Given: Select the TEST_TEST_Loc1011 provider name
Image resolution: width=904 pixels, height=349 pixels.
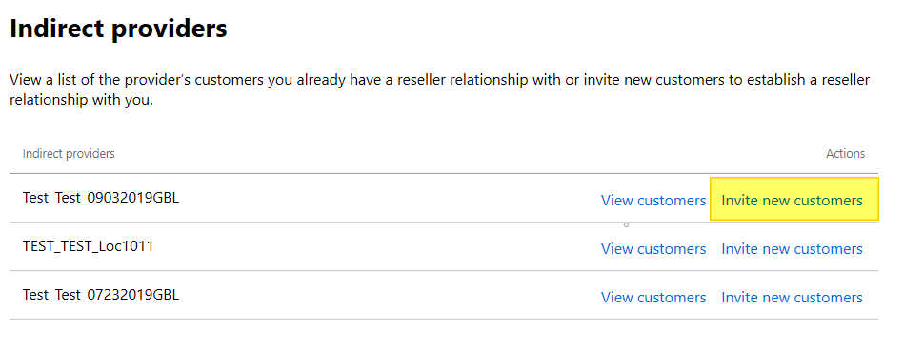Looking at the screenshot, I should (x=89, y=246).
